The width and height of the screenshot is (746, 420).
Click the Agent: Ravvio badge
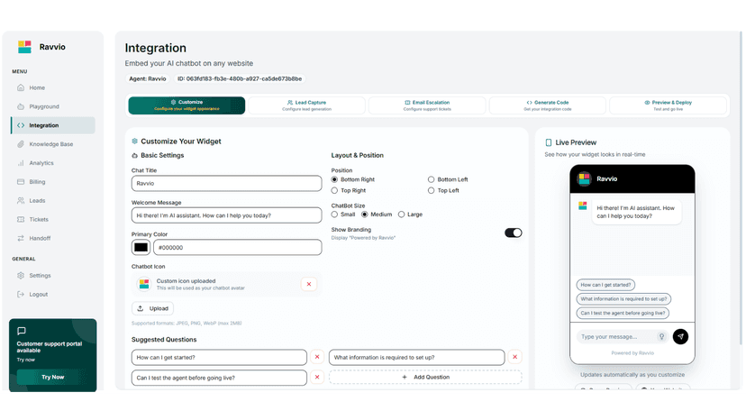click(148, 78)
